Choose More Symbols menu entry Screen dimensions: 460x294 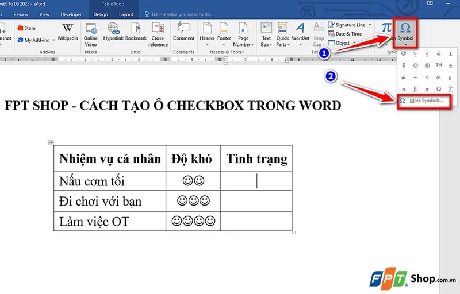424,100
